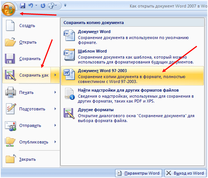Choose Сохранить in the Office menu
This screenshot has width=208, height=178.
point(30,59)
